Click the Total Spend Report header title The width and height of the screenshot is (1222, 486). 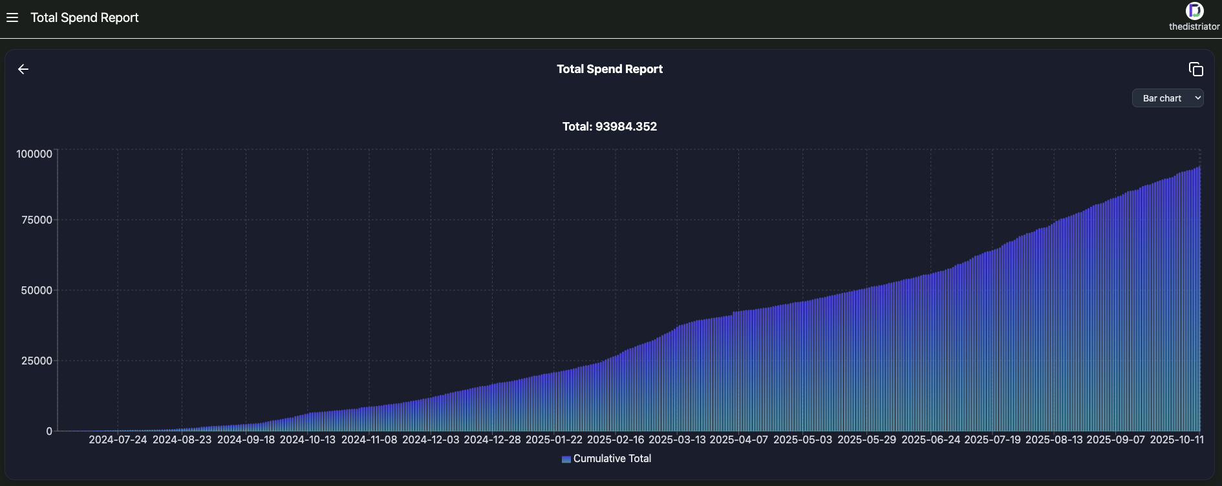[85, 17]
